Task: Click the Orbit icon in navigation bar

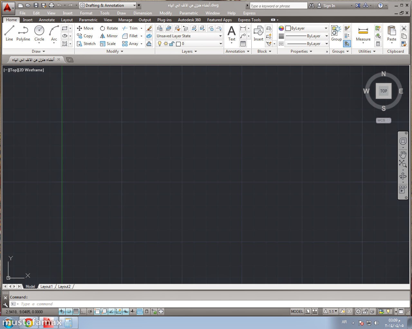Action: tap(403, 176)
